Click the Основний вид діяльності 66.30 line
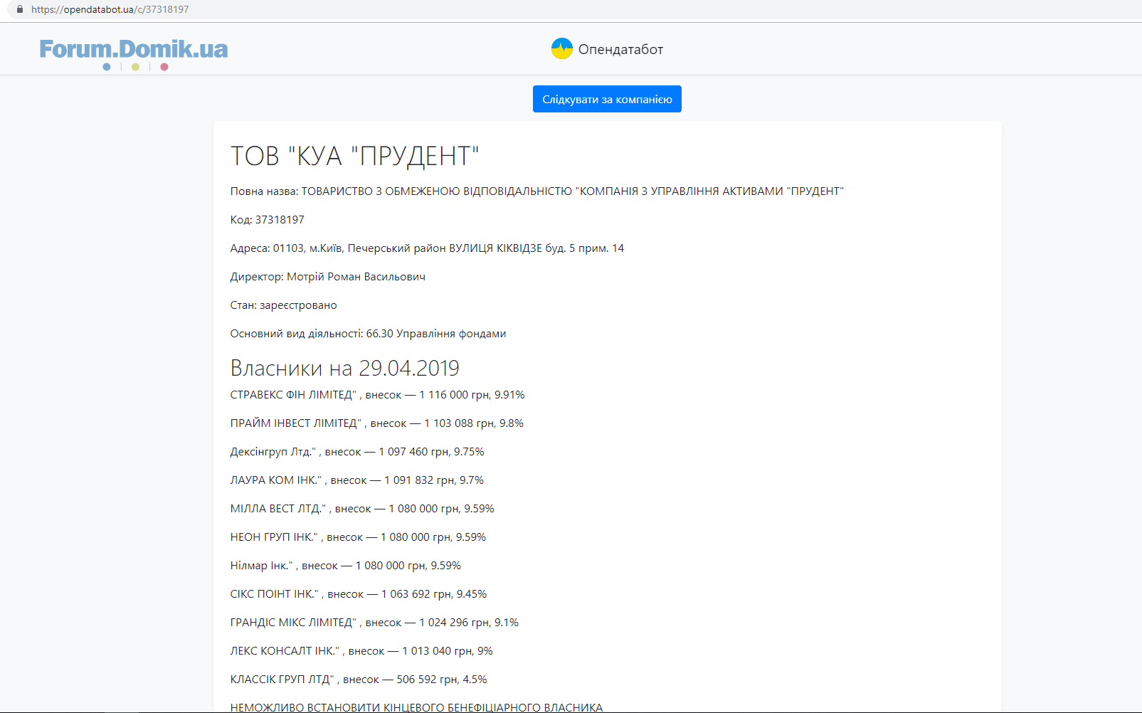 pyautogui.click(x=369, y=334)
